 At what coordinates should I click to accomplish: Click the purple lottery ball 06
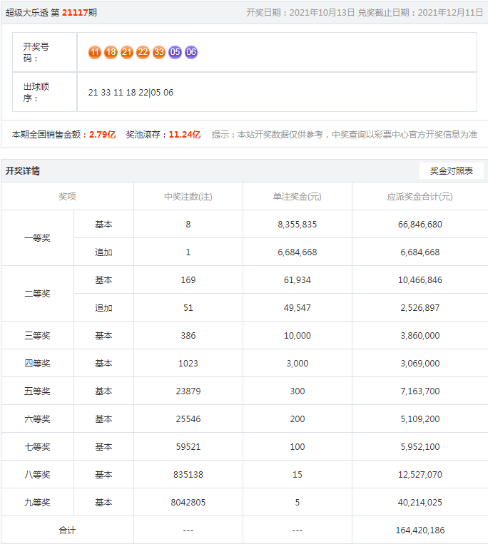191,52
